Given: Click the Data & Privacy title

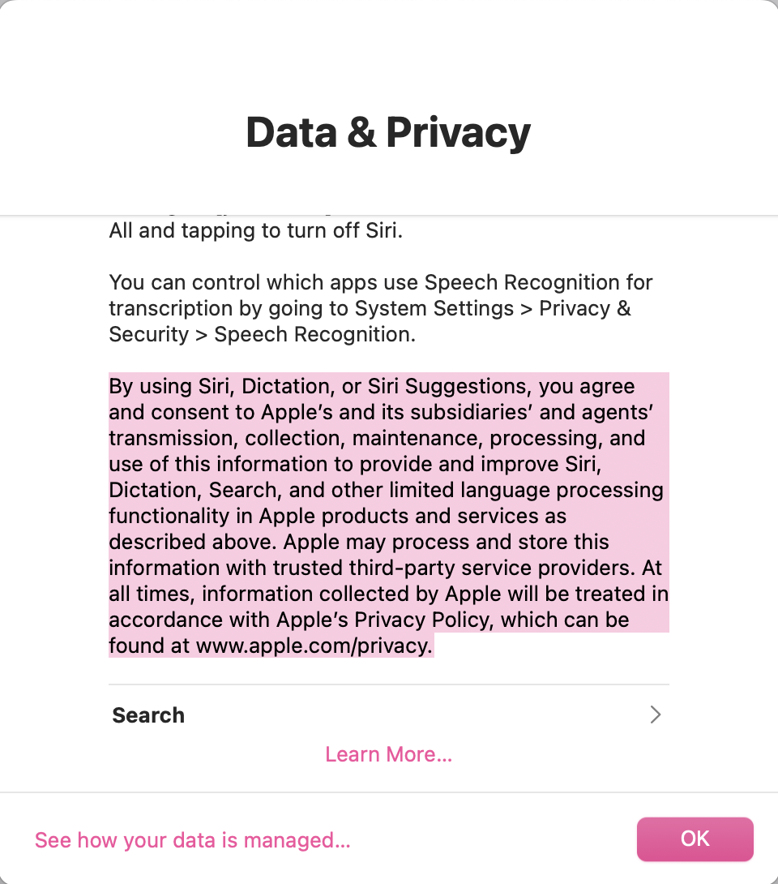Looking at the screenshot, I should tap(388, 131).
